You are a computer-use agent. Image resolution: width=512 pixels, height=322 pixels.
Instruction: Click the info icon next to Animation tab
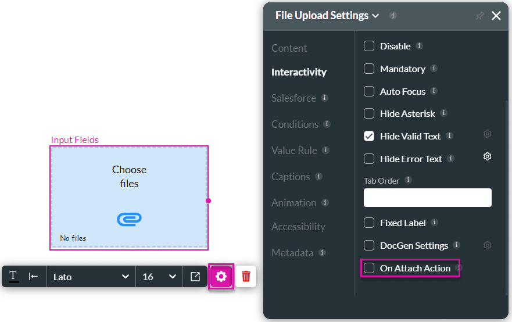click(325, 202)
